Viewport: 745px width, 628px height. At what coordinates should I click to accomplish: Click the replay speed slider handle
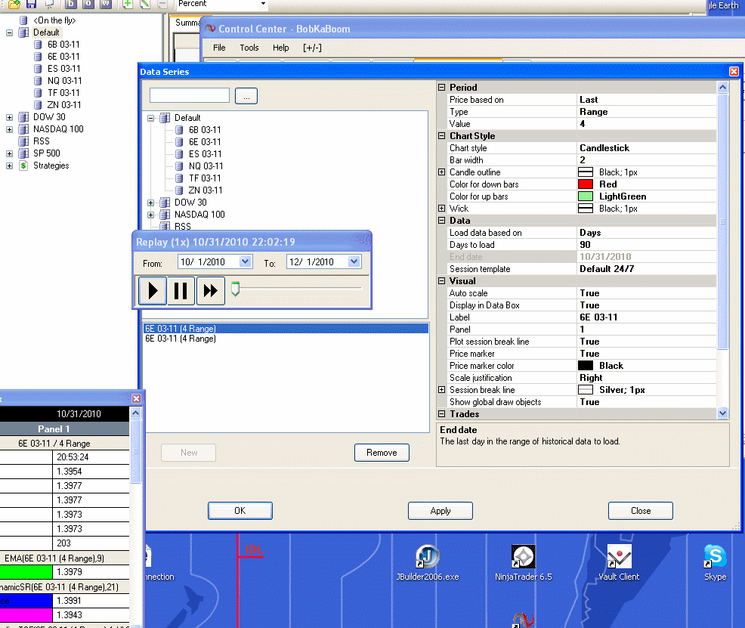pos(235,289)
